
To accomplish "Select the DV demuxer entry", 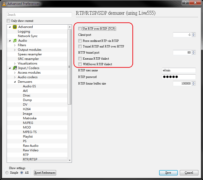I will pyautogui.click(x=25, y=105).
